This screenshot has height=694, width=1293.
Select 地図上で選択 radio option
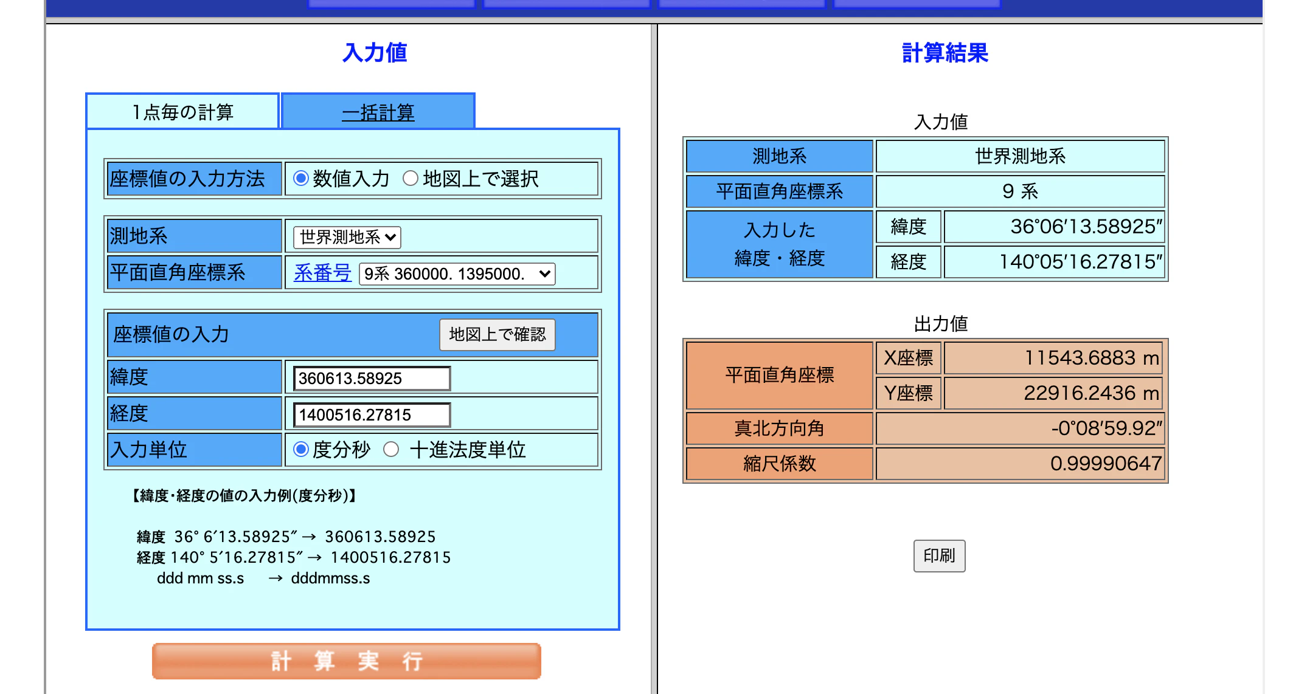tap(411, 179)
